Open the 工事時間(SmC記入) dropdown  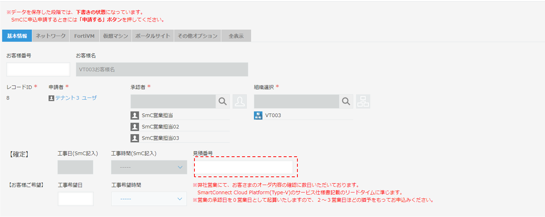(x=149, y=167)
